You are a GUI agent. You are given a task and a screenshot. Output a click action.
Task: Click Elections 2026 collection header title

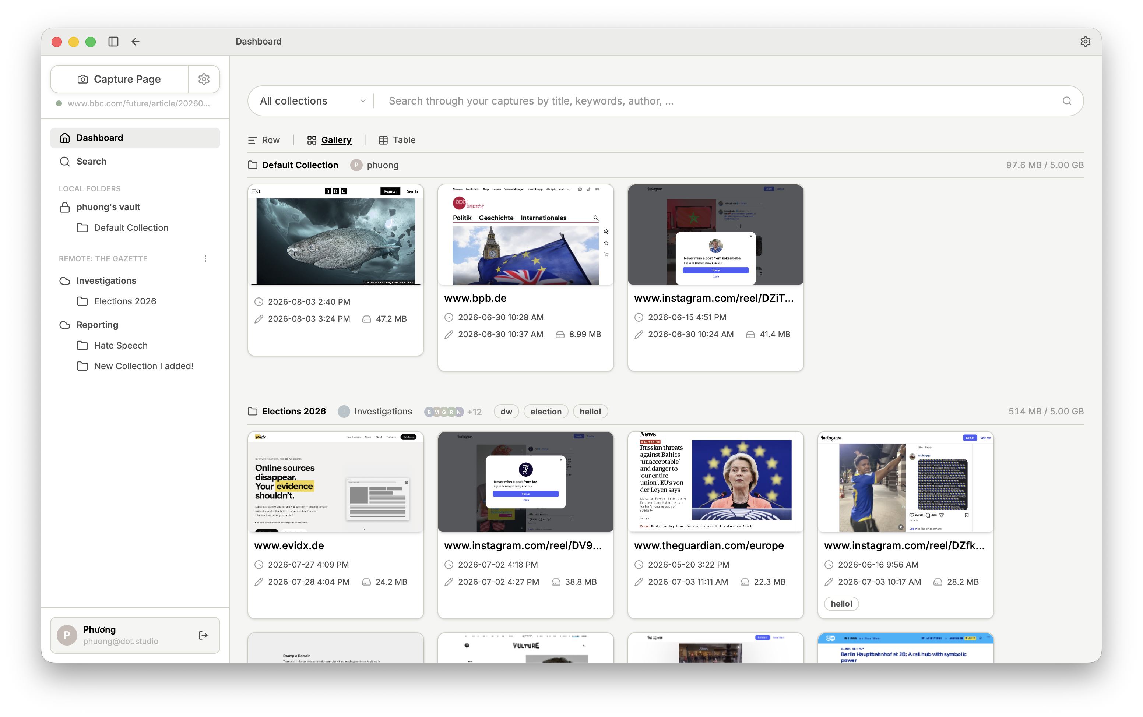point(293,412)
